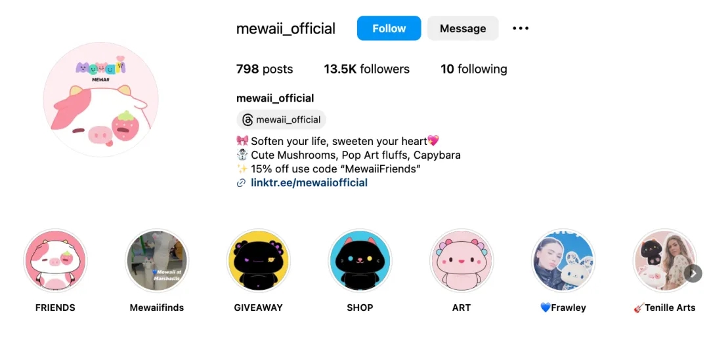Viewport: 709px width, 339px height.
Task: Open the linktr.ee/mewaiiofficial link
Action: [x=309, y=183]
